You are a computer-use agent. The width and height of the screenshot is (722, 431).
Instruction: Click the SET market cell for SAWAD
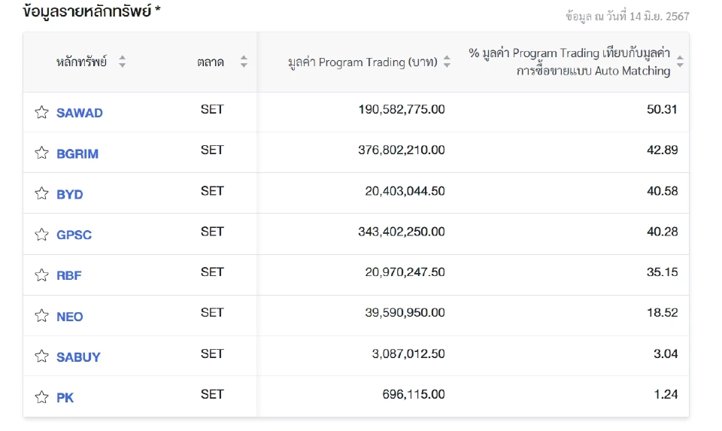coord(212,110)
